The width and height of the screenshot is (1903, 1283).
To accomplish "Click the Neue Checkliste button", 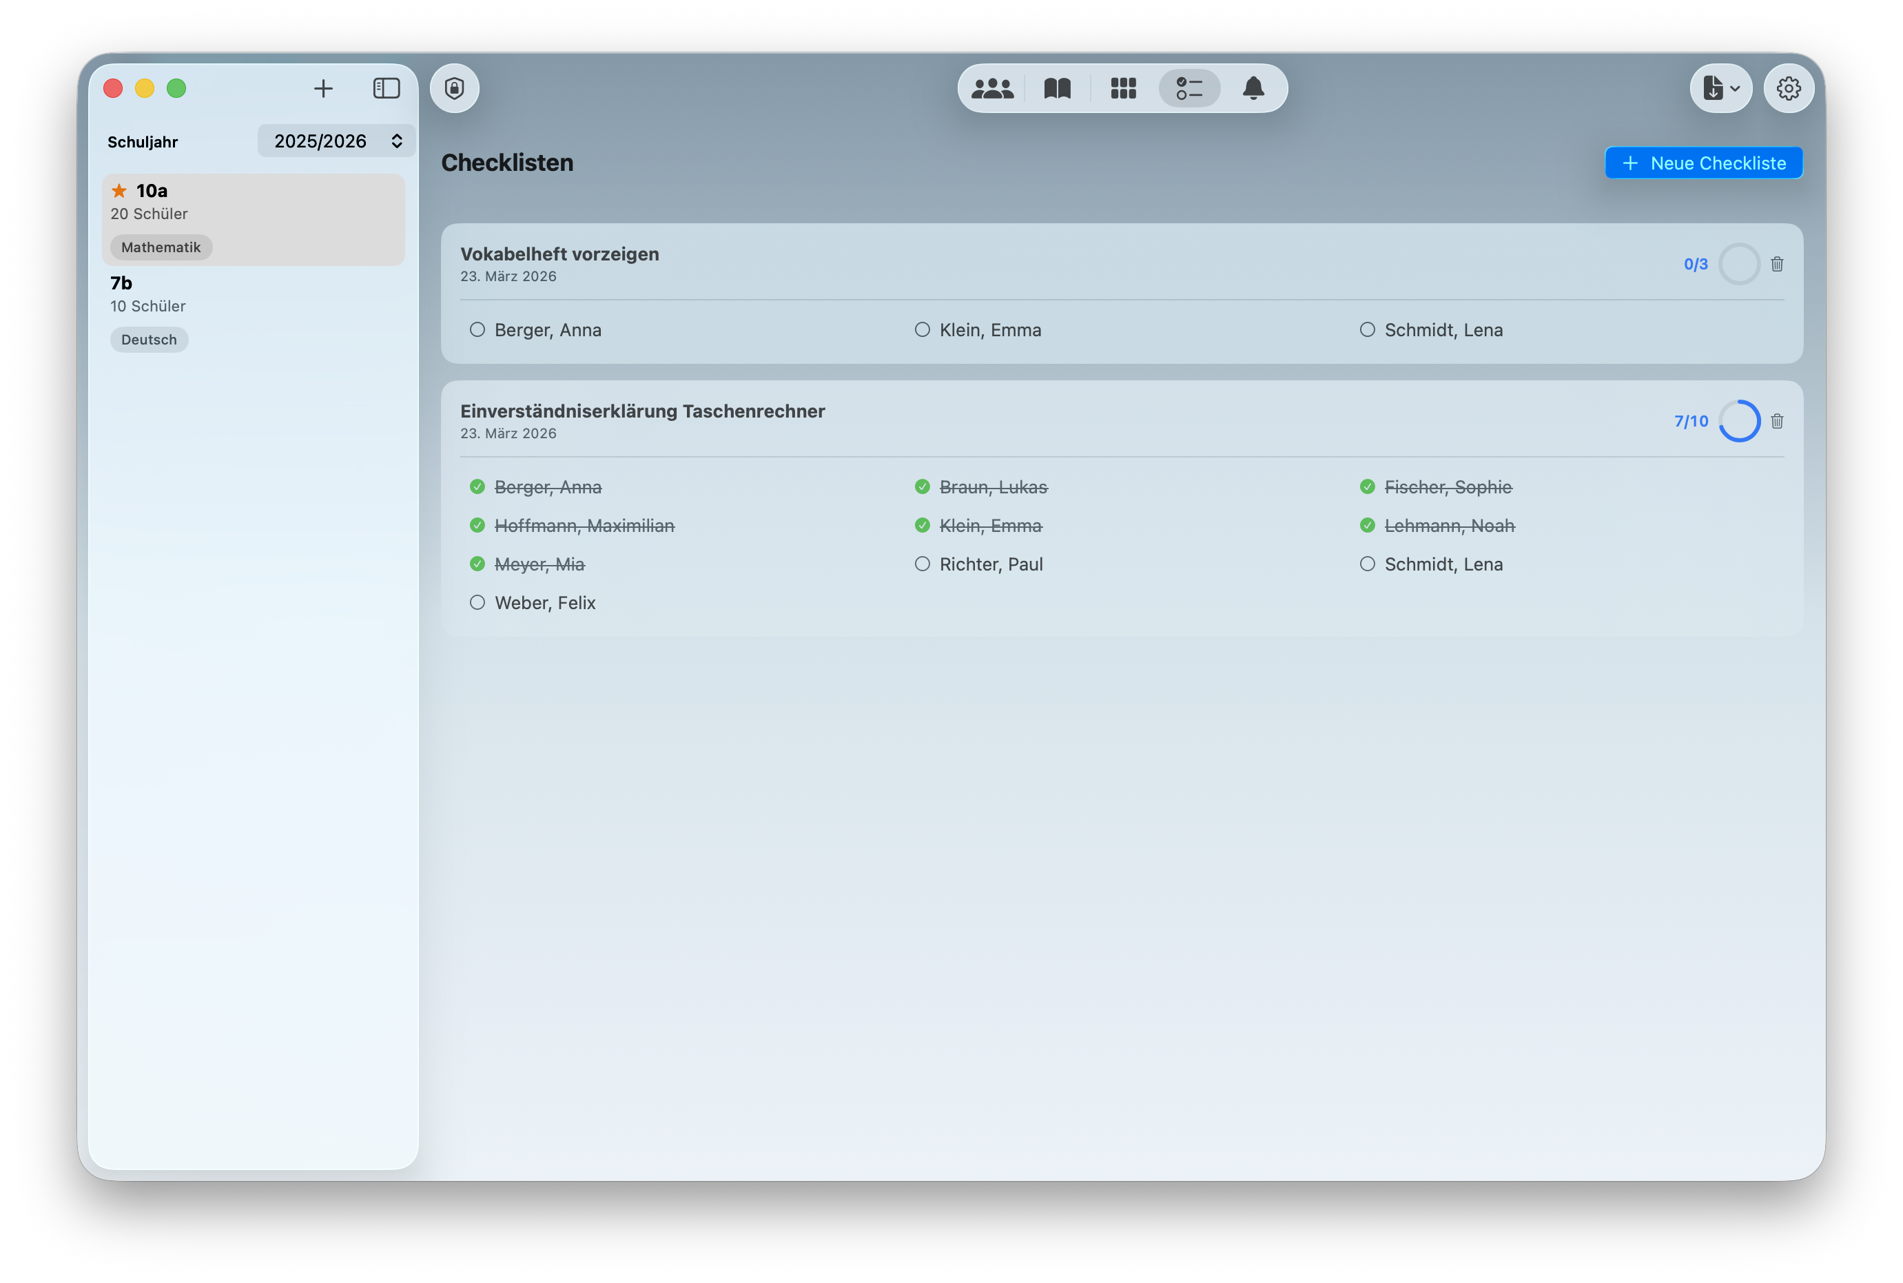I will point(1703,163).
